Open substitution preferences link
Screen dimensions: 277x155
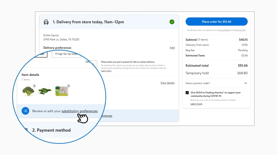click(79, 111)
